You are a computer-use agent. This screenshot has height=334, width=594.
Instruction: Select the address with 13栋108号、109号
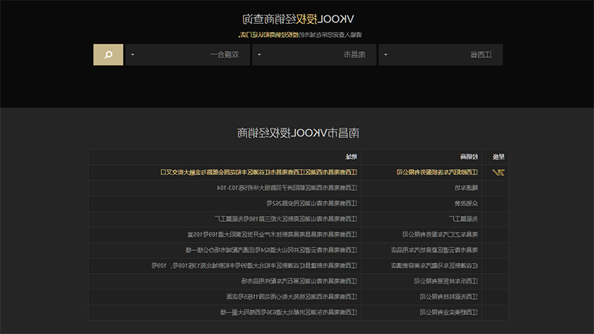click(254, 266)
